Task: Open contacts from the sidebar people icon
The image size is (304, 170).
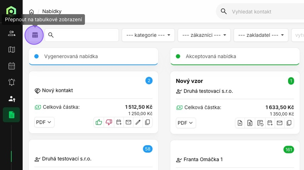Action: coord(12,34)
